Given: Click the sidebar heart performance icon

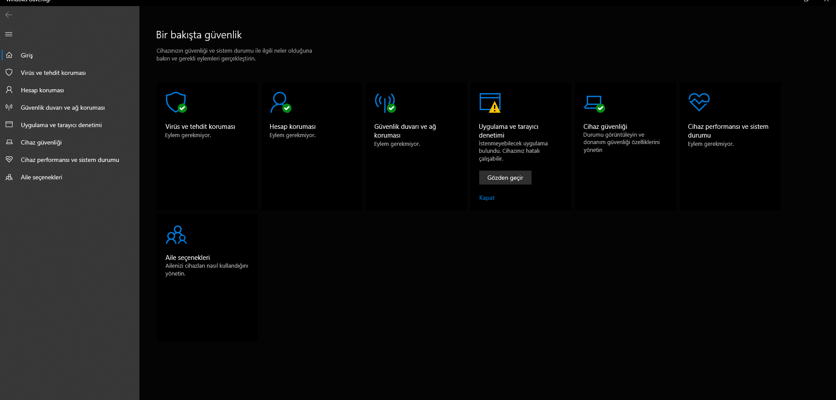Looking at the screenshot, I should pos(9,159).
